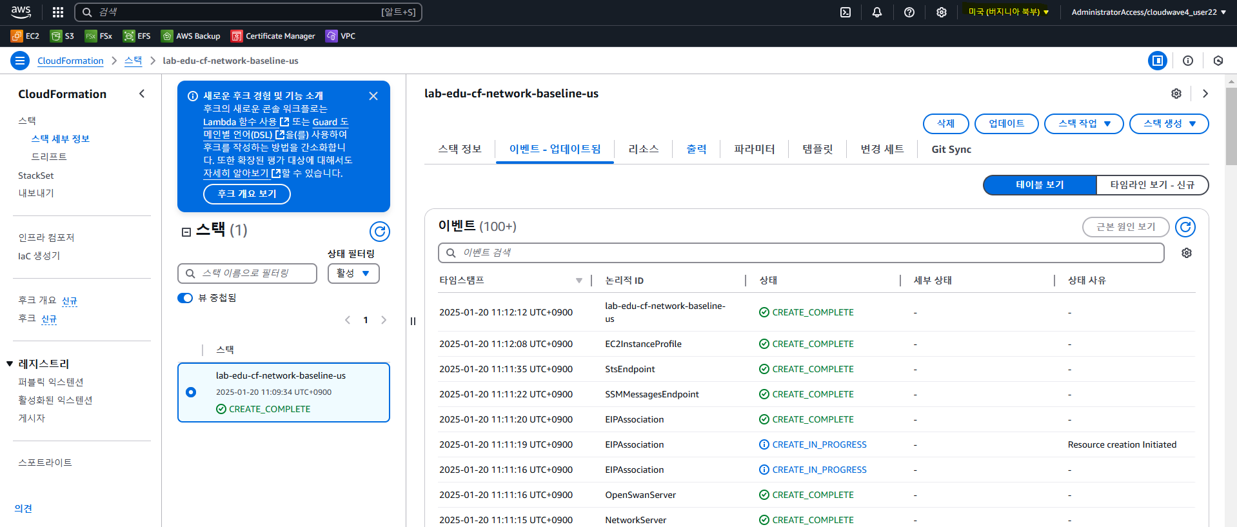
Task: Toggle the nested view switch
Action: 185,298
